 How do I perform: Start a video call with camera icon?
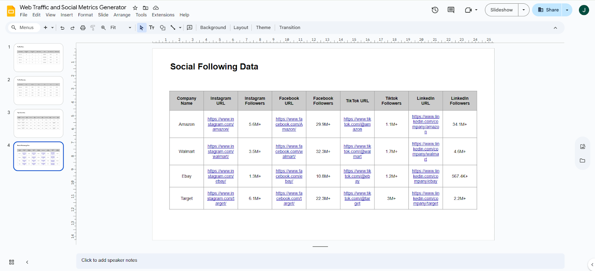tap(468, 10)
